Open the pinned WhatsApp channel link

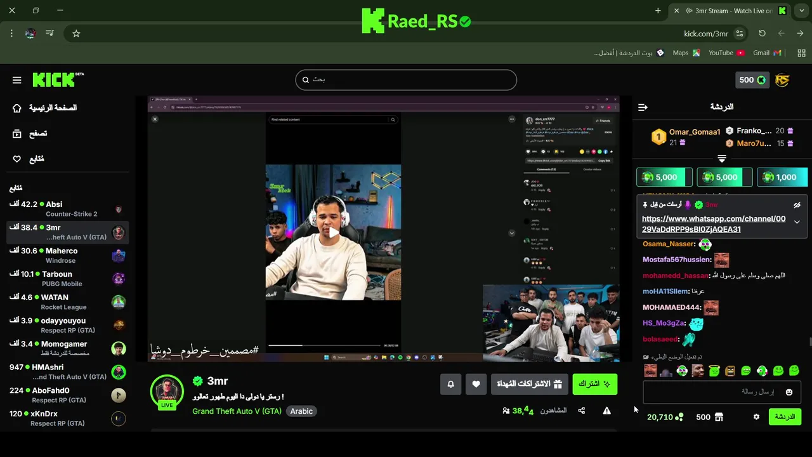click(x=714, y=224)
